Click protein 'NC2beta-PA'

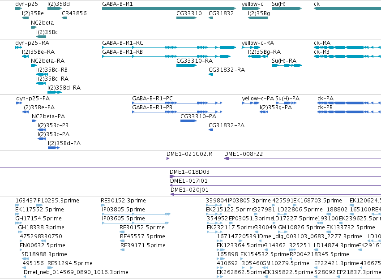tap(48, 116)
